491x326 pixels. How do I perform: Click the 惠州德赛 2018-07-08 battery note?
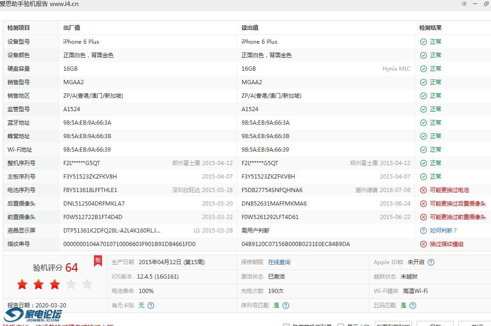click(x=383, y=190)
